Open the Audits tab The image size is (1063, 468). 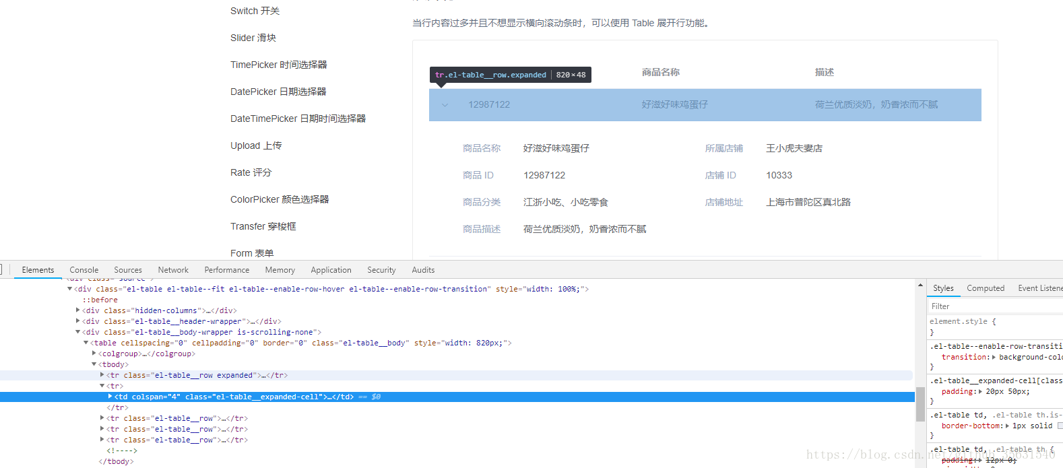423,270
